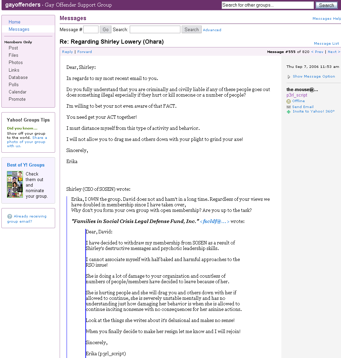
Task: Open the Promote section
Action: [17, 99]
